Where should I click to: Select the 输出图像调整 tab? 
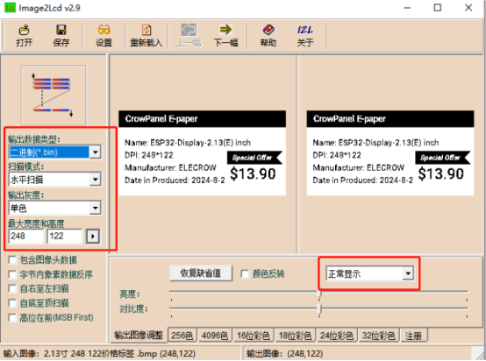[x=139, y=335]
